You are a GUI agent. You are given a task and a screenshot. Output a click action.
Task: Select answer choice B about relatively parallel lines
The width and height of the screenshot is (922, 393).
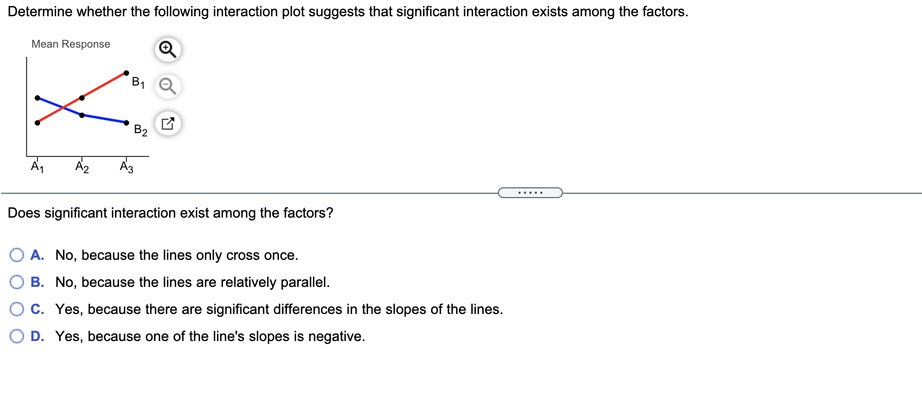click(x=17, y=281)
